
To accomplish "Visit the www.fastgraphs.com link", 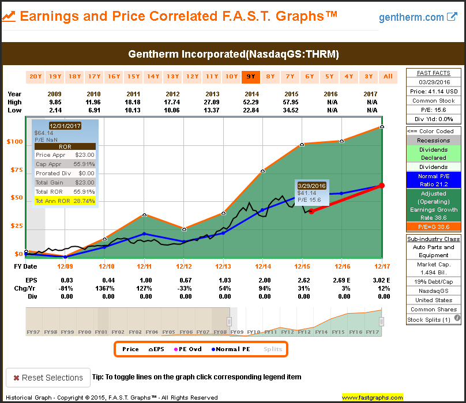I will click(x=373, y=397).
